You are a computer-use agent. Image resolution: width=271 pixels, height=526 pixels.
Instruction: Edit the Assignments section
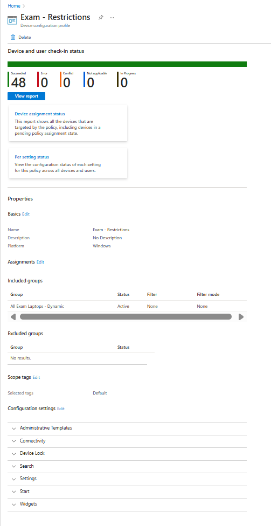40,262
